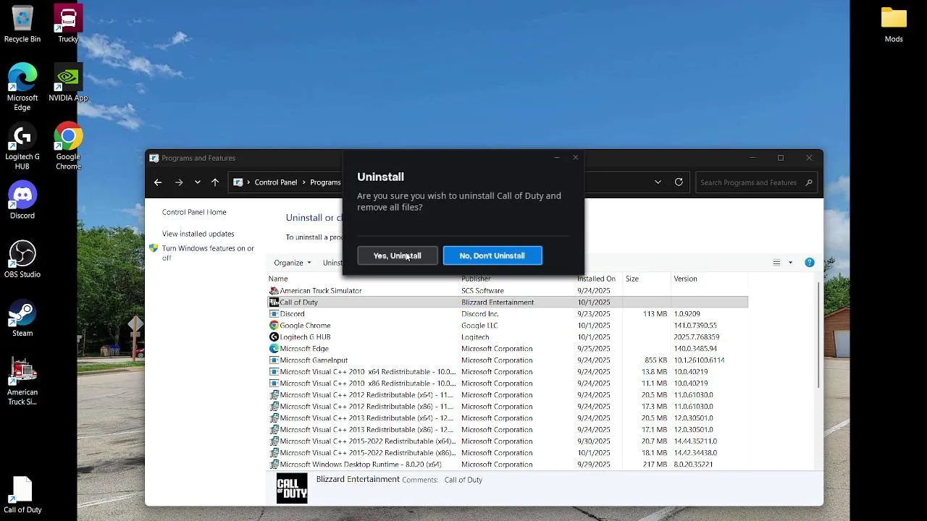Open the Organize dropdown menu
The width and height of the screenshot is (927, 521).
pyautogui.click(x=293, y=263)
